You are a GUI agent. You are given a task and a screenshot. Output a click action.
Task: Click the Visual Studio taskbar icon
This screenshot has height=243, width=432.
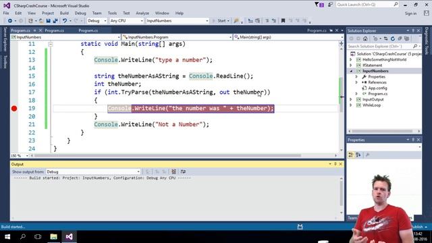tap(69, 237)
